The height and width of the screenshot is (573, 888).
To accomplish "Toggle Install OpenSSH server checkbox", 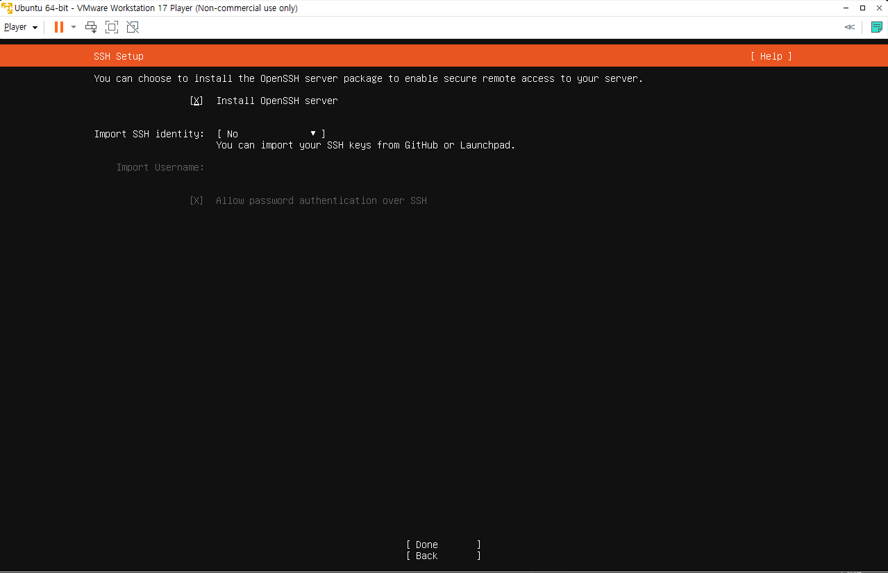I will [x=196, y=101].
